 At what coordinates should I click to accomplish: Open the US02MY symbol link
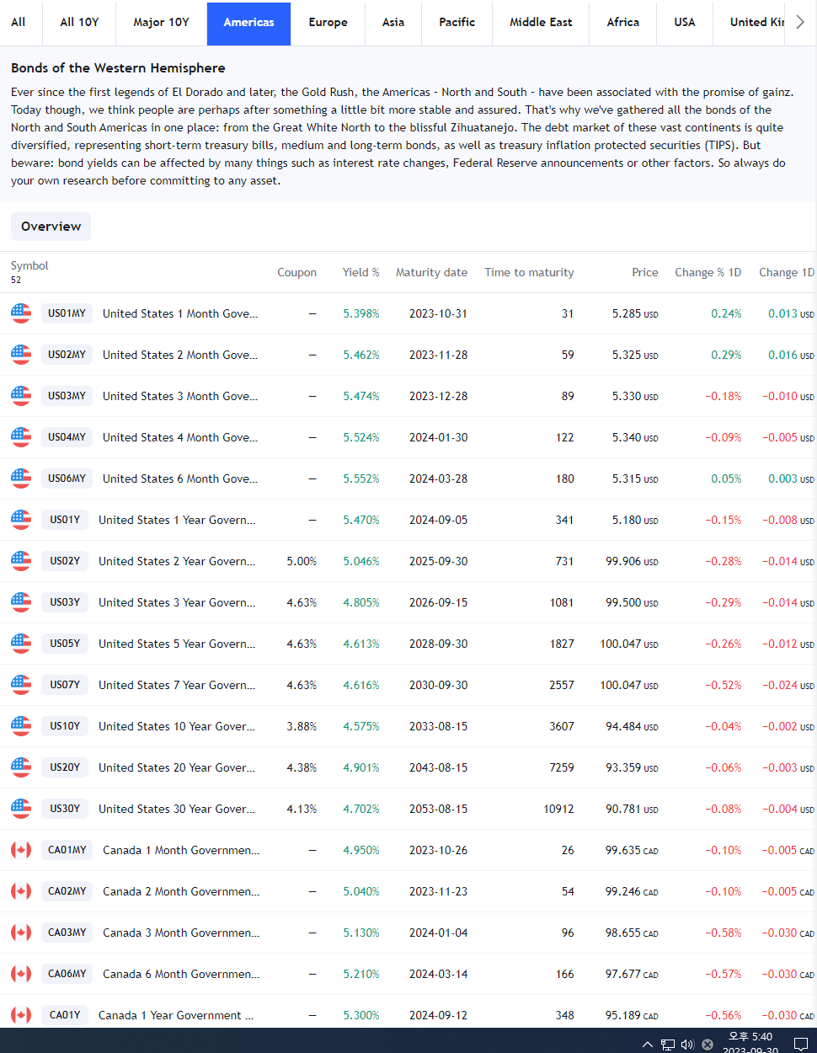(67, 355)
